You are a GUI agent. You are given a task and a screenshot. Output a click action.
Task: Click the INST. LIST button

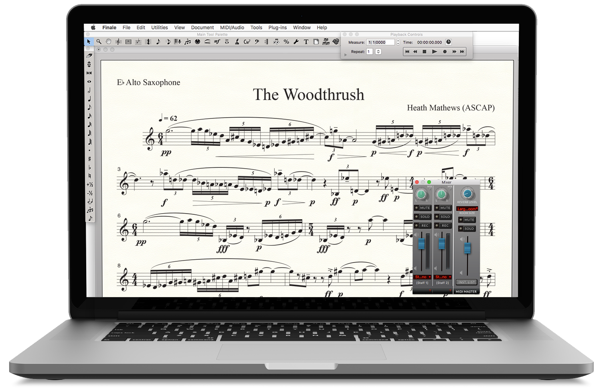point(466,282)
